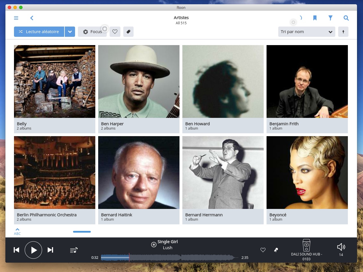Click the 'Benjamin Frith' artist name
Image resolution: width=363 pixels, height=272 pixels.
click(x=284, y=124)
